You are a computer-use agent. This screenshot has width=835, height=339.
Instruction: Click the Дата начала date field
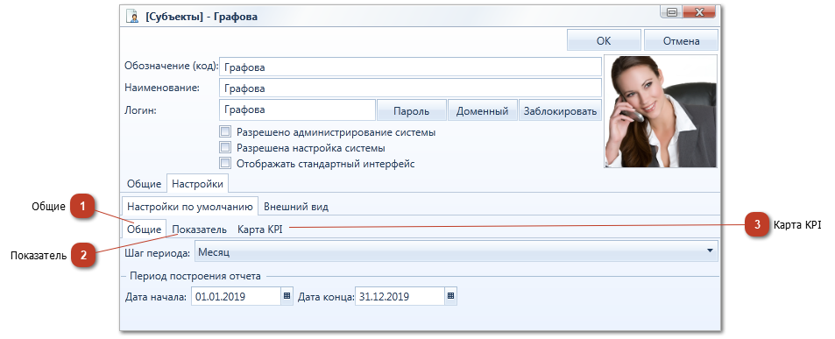236,296
